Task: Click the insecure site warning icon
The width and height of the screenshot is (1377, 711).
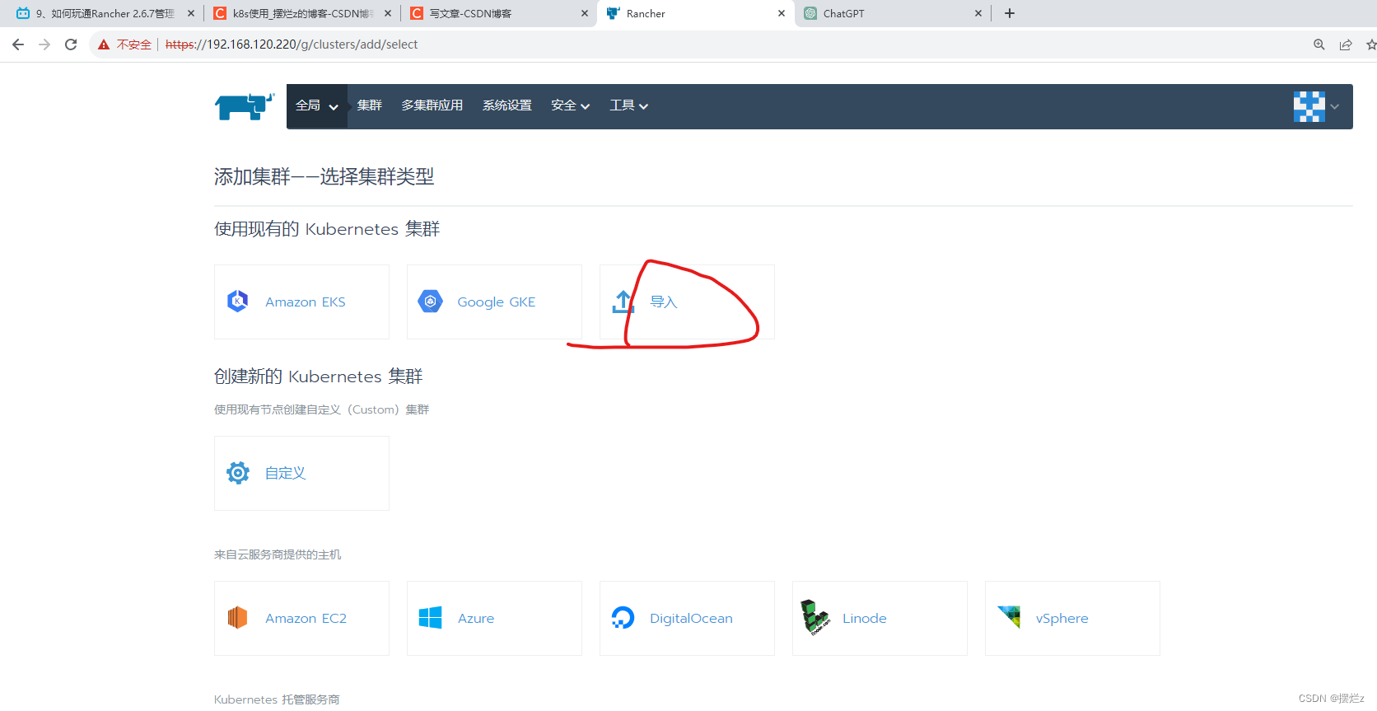Action: [104, 44]
